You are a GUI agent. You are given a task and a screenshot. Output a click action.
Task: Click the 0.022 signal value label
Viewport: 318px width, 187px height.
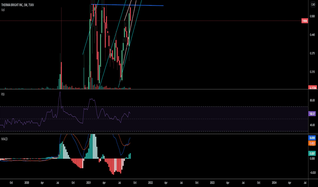312,143
